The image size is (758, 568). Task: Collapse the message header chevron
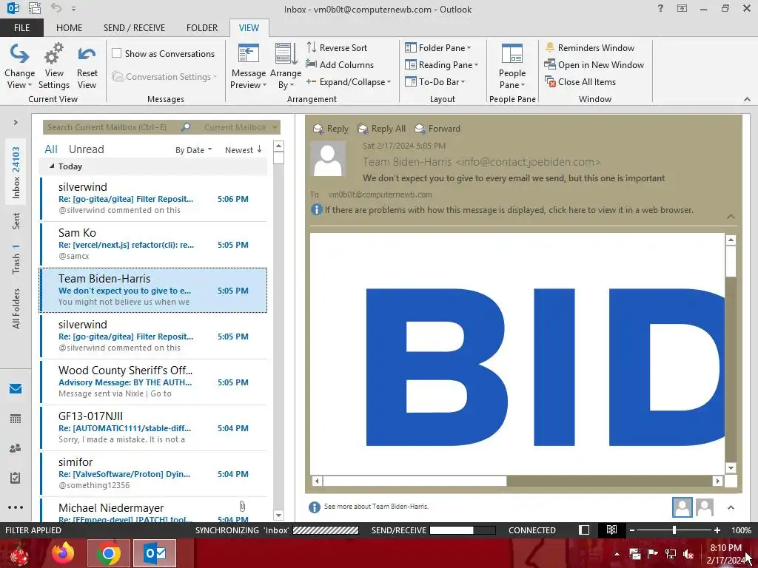[731, 217]
